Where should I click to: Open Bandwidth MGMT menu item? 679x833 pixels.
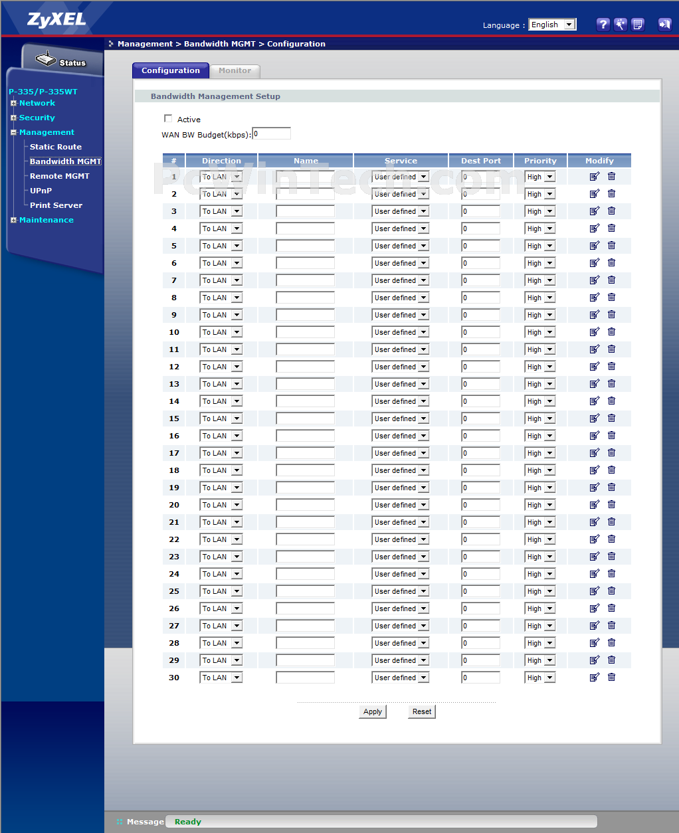click(x=65, y=161)
